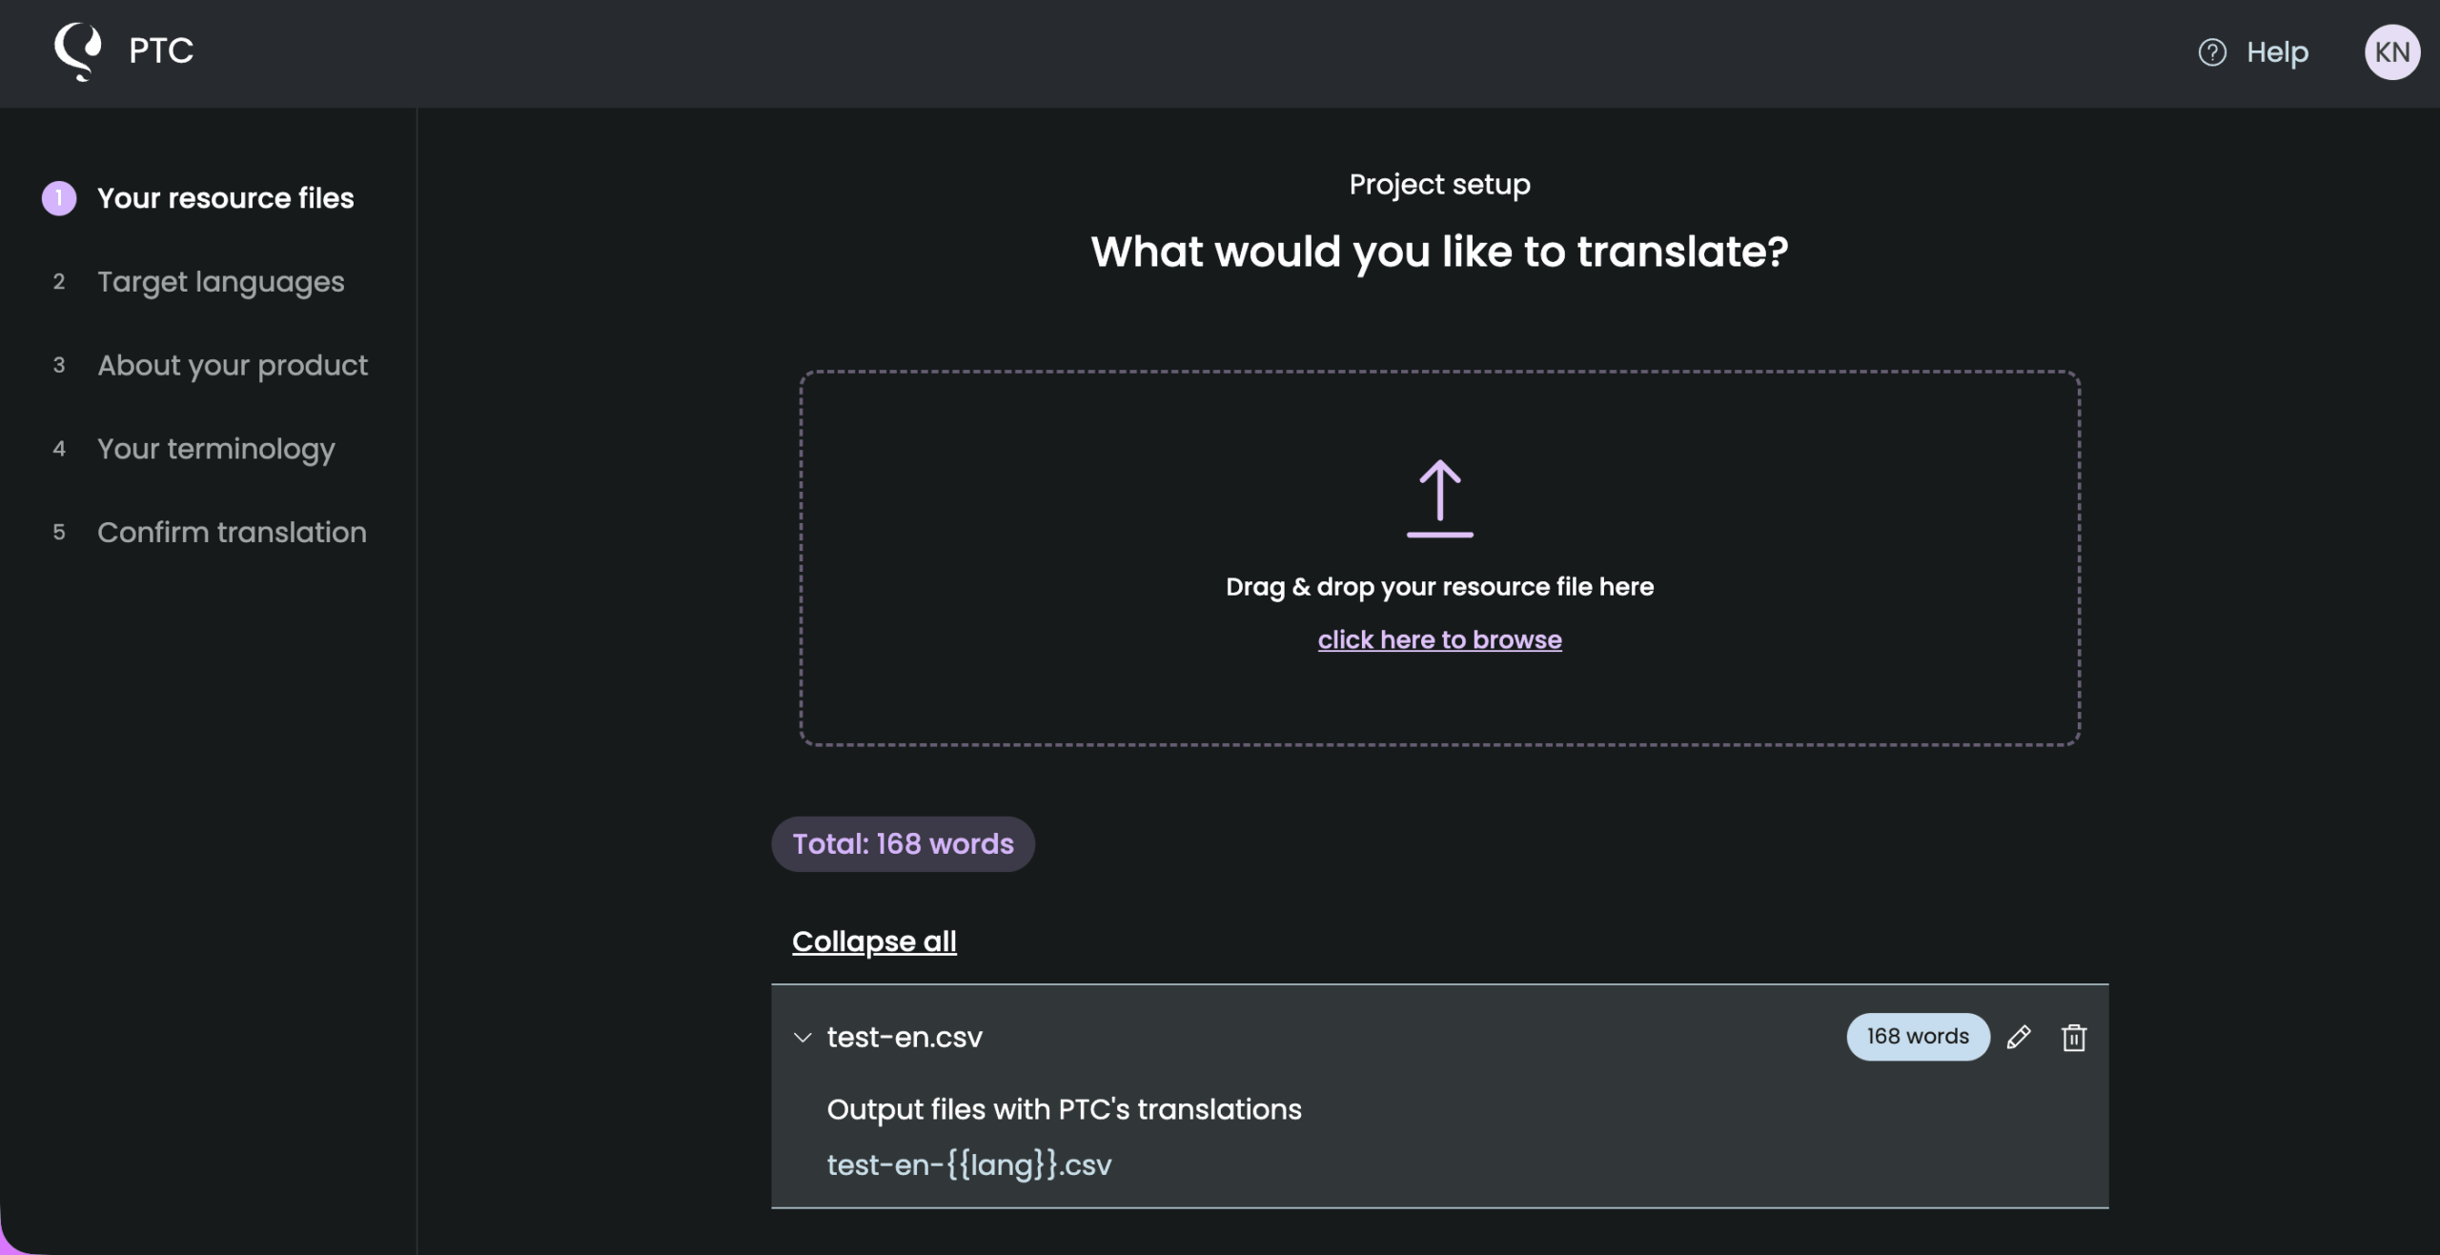The image size is (2440, 1255).
Task: Click Collapse all link
Action: tap(874, 941)
